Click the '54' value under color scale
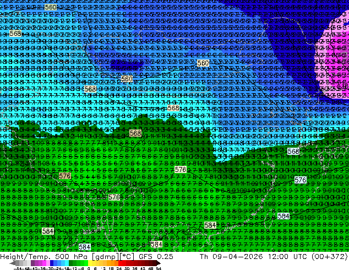Viewport: 349px width, 270px height. pyautogui.click(x=158, y=268)
